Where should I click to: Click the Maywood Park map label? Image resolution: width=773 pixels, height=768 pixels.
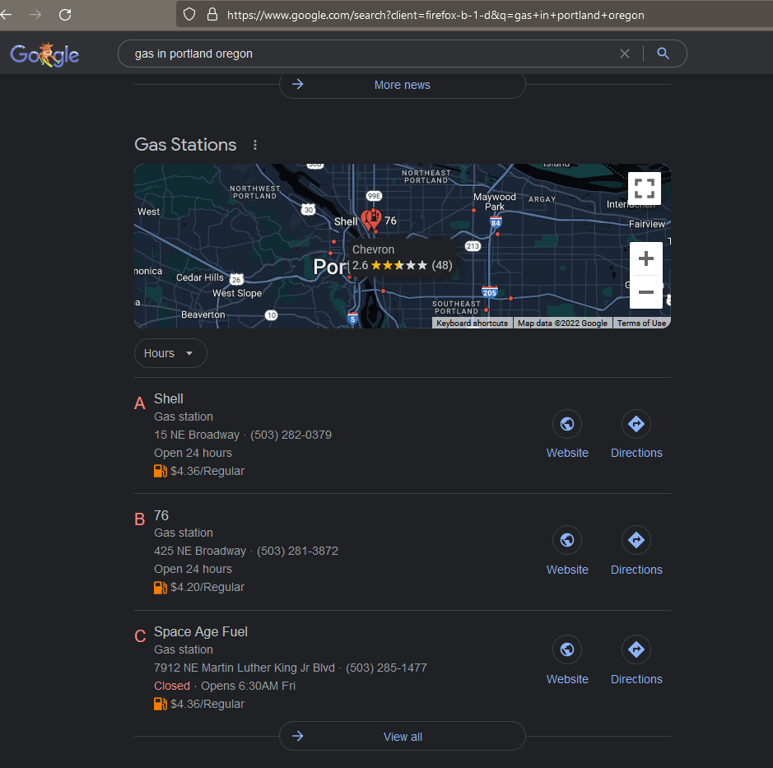tap(495, 202)
